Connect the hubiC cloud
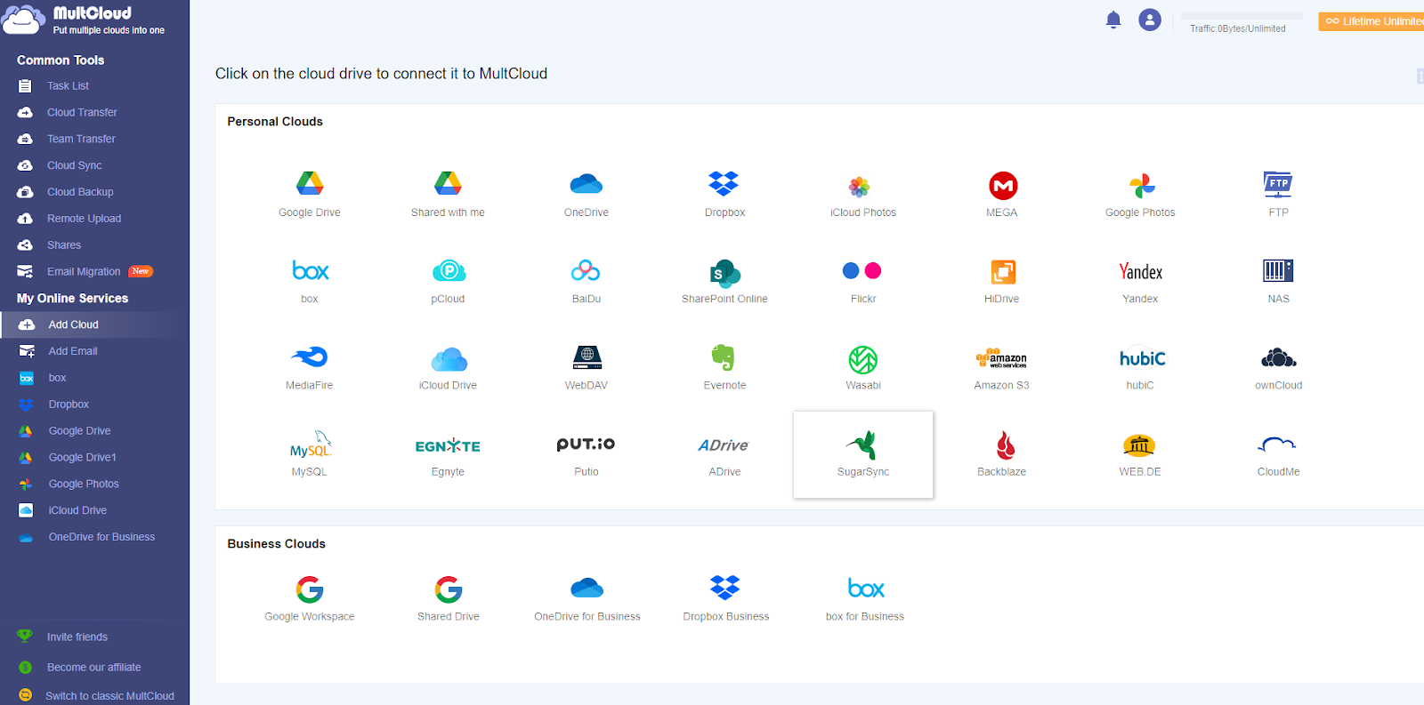 [1142, 357]
